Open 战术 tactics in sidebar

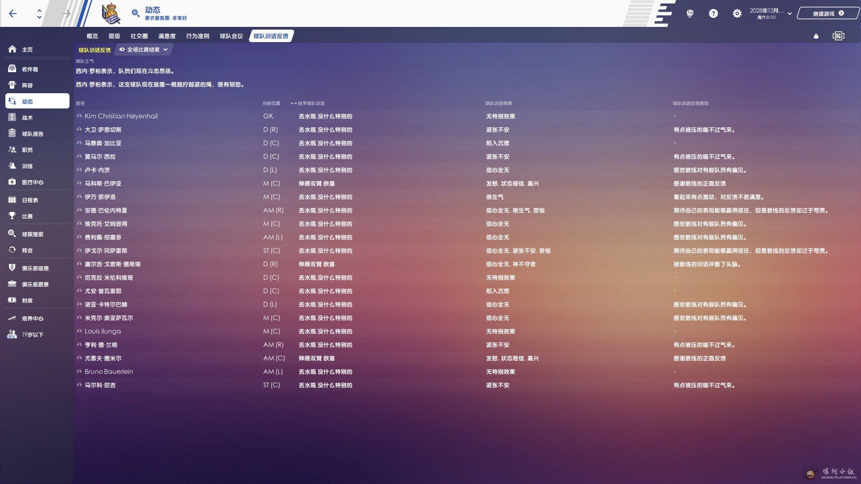click(x=27, y=117)
